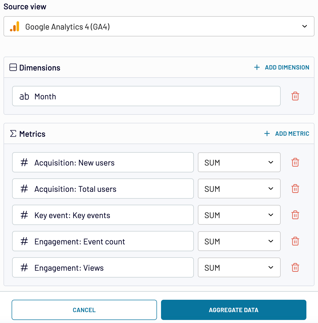Click the '#' icon for Acquisition: New users

(x=24, y=163)
